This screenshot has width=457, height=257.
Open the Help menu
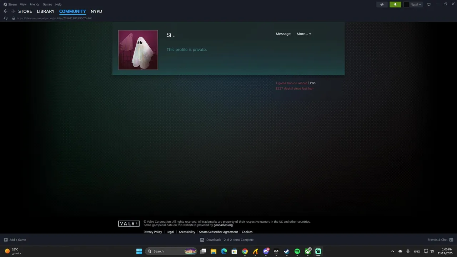(x=58, y=4)
